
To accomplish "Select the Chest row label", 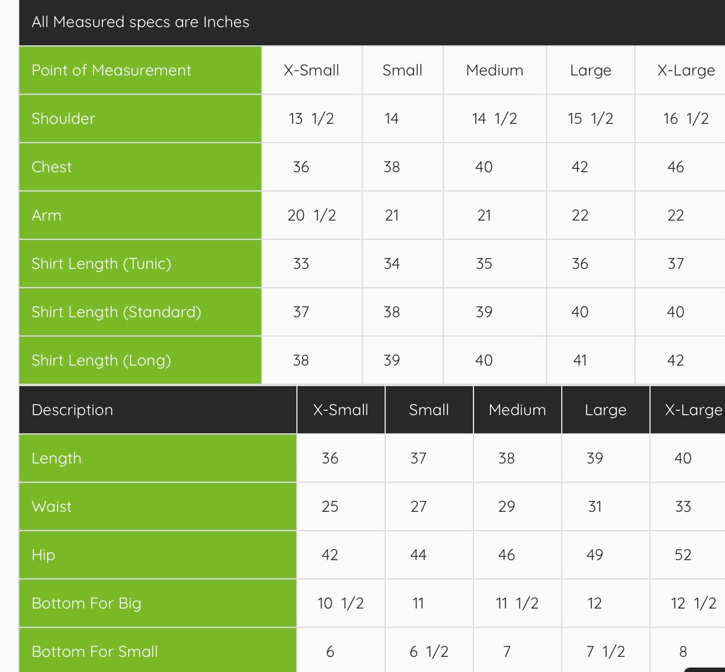I will [x=52, y=167].
